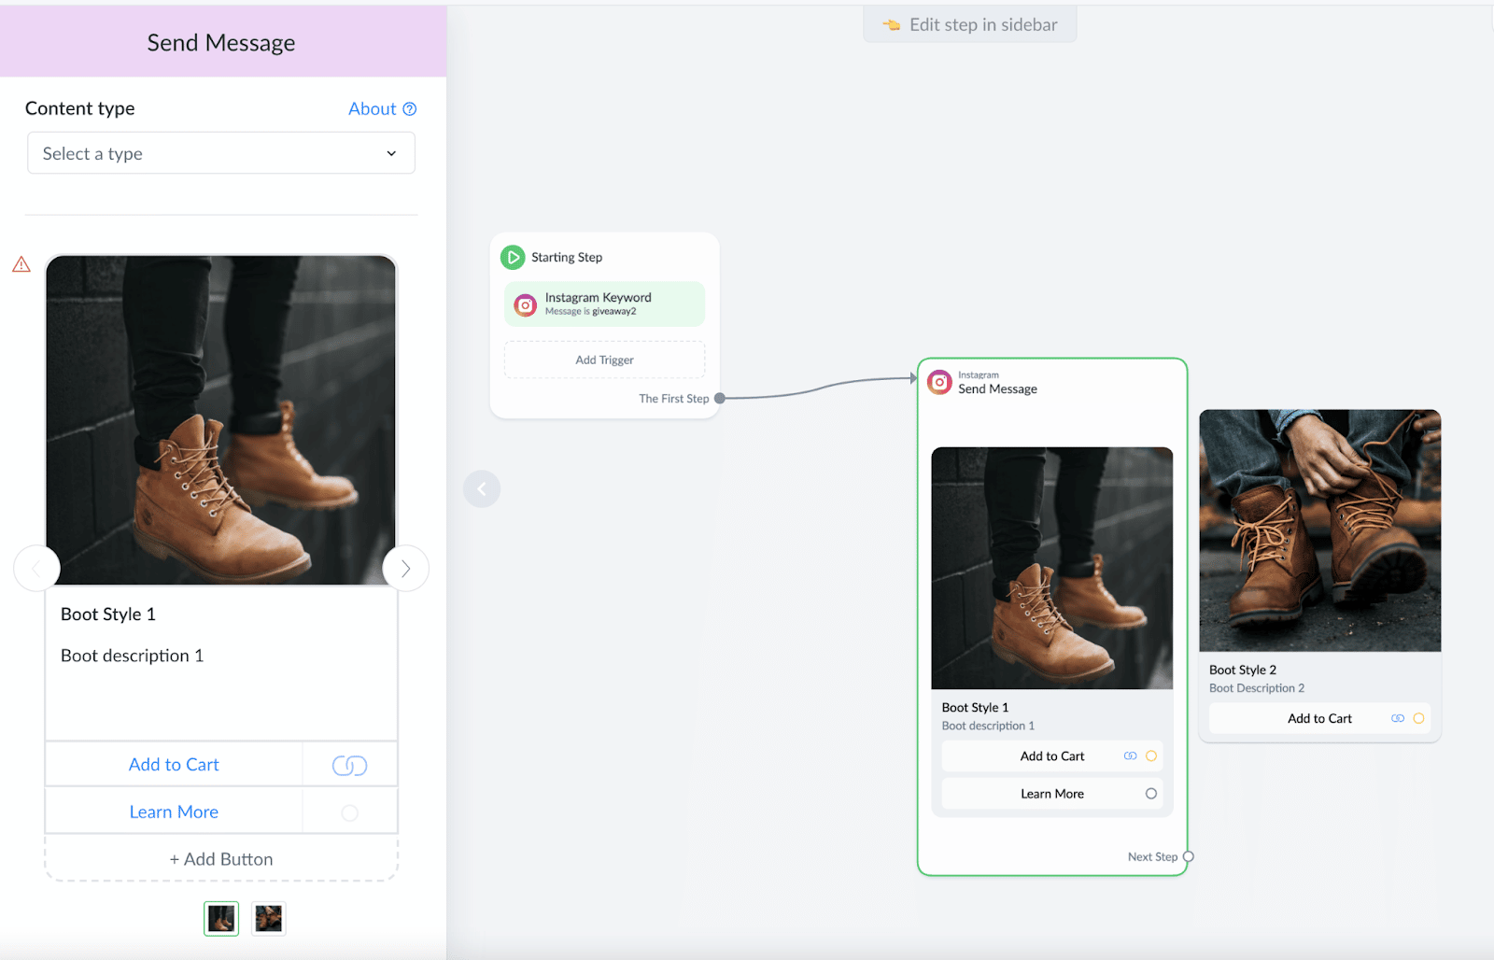This screenshot has height=960, width=1494.
Task: Click sidebar Learn More connector circle
Action: pyautogui.click(x=349, y=812)
